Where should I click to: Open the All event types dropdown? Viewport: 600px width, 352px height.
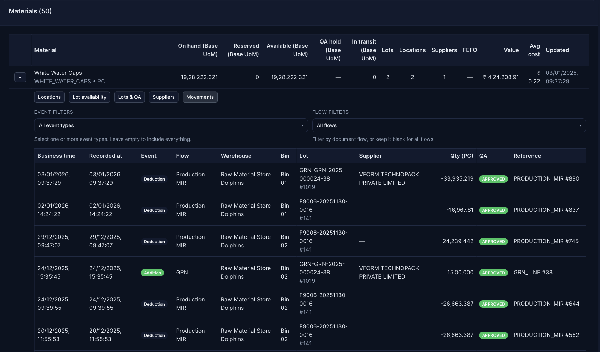coord(171,125)
